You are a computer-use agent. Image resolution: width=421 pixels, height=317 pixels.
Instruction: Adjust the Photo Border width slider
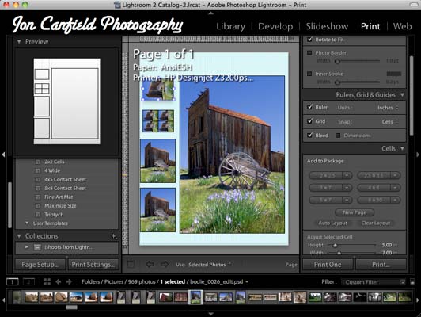click(337, 61)
